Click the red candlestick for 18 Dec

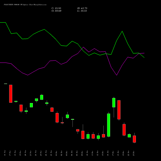point(119,110)
